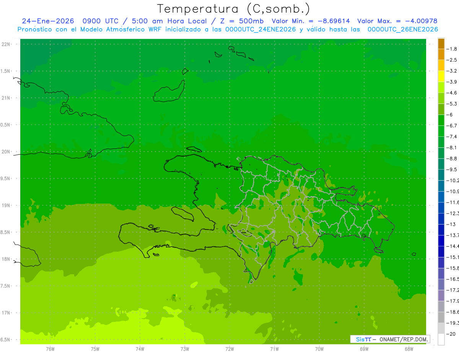Click the "76W" longitude axis label
This screenshot has height=354, width=459.
tap(50, 349)
